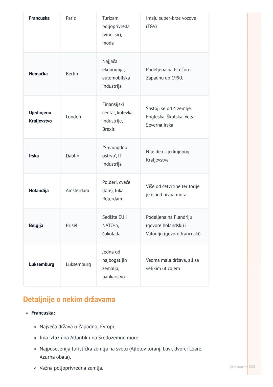The height and width of the screenshot is (387, 273).
Task: Select the Brisel capital cell
Action: tap(72, 225)
